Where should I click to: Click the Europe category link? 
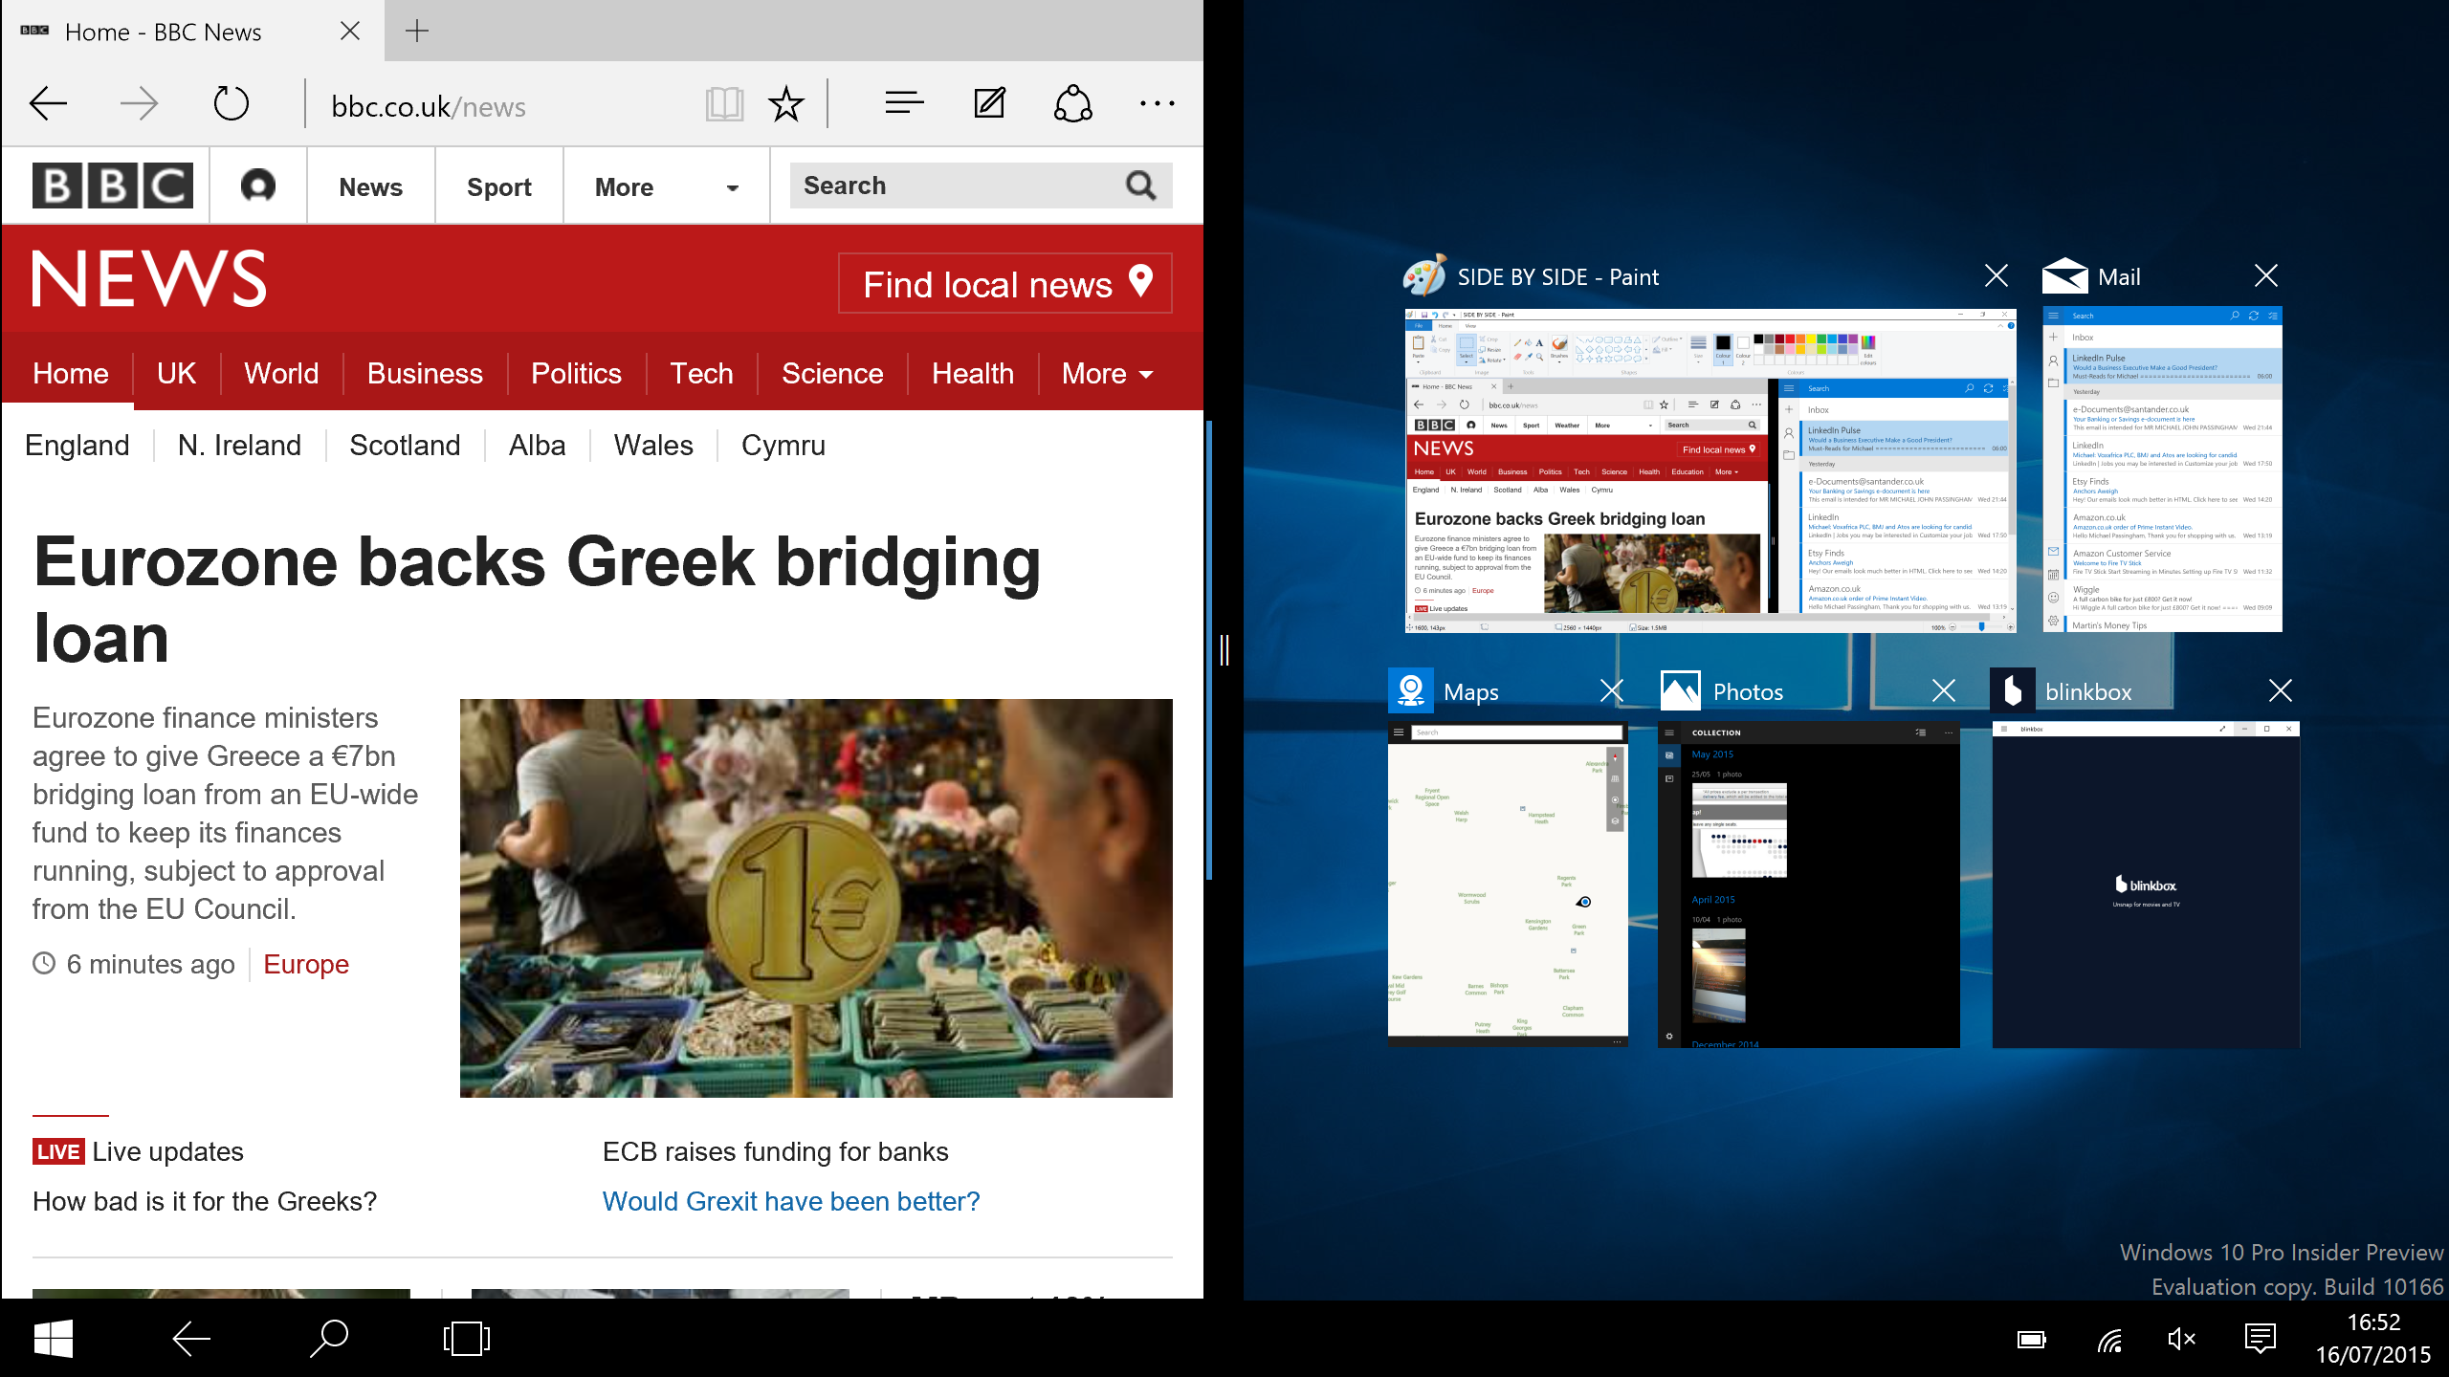[306, 964]
